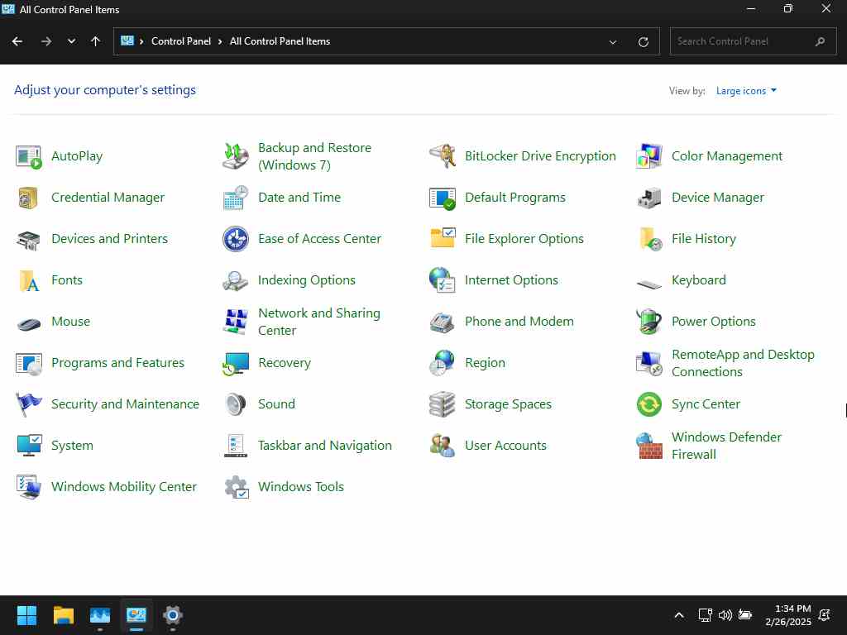The image size is (847, 635).
Task: Click the volume icon in the system tray
Action: pyautogui.click(x=725, y=615)
